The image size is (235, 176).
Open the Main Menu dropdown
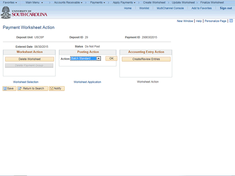pos(34,3)
